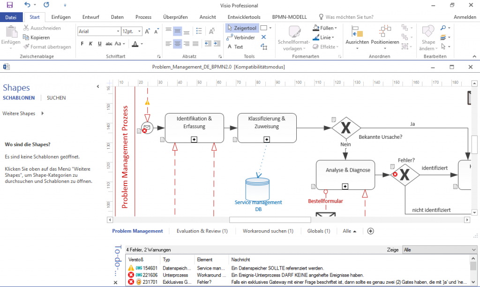Click the Find magnifier icon in Bearbeiten
The height and width of the screenshot is (287, 480).
[443, 28]
